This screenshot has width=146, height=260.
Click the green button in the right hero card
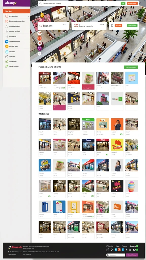(132, 25)
